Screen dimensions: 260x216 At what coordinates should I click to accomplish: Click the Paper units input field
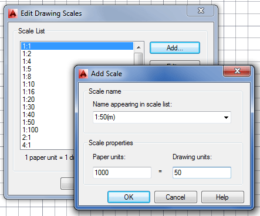(x=122, y=173)
